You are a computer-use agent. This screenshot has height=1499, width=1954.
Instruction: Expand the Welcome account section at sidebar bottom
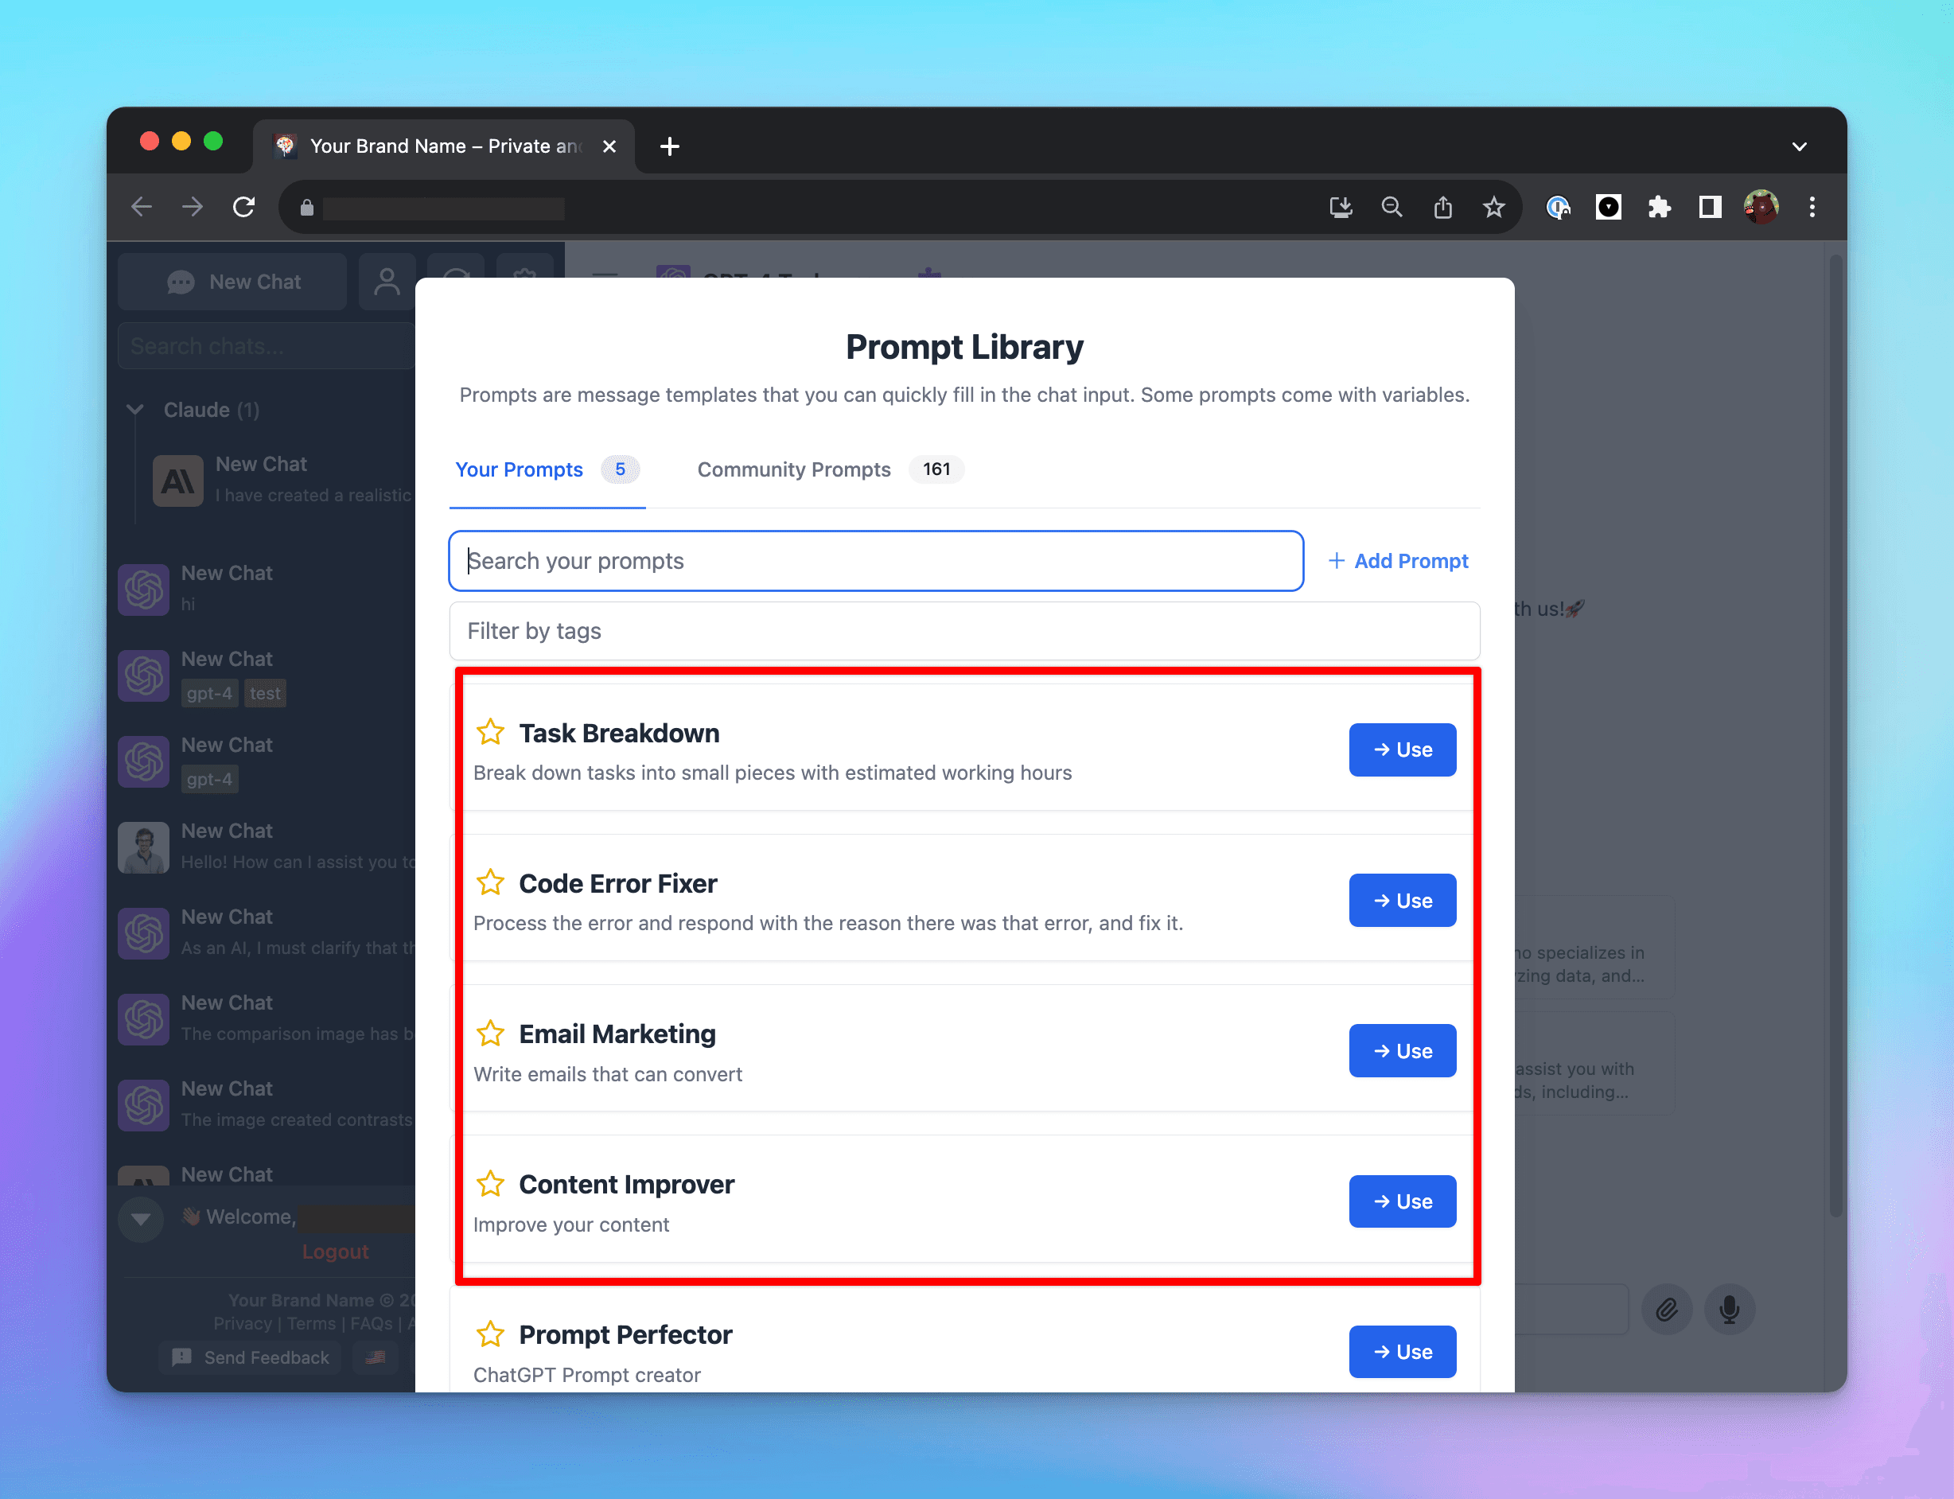[140, 1219]
